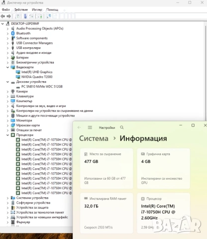Click the Back arrow in Device Manager toolbar
Screen dimensions: 207x239
click(x=3, y=16)
